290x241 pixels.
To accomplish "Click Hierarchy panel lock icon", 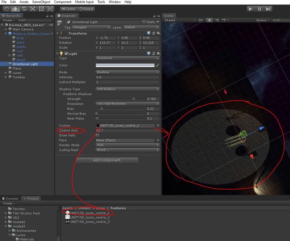I will point(47,16).
